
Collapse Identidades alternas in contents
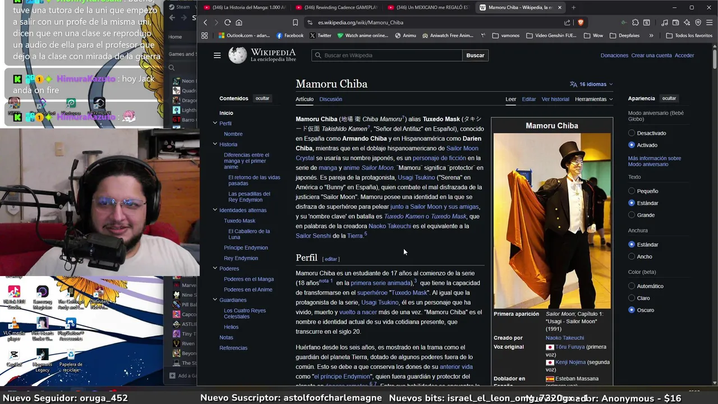click(215, 210)
